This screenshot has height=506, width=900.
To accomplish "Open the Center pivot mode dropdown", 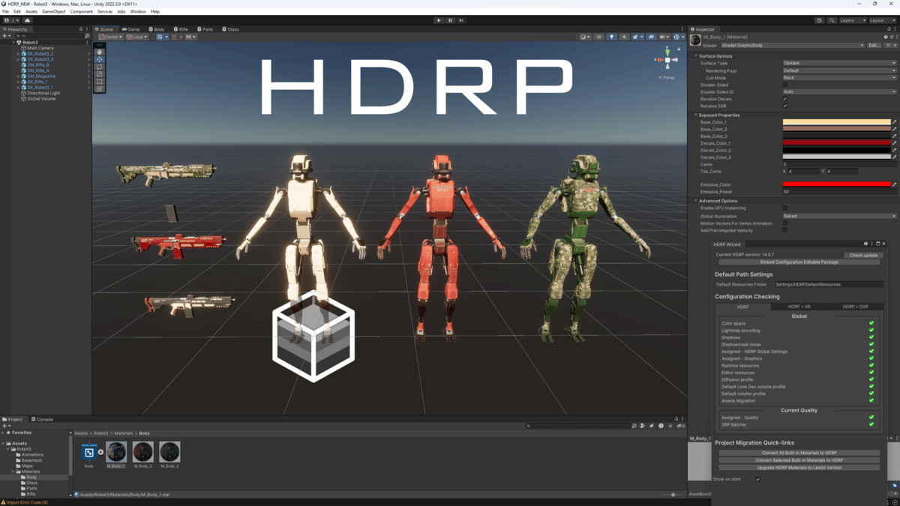I will tap(110, 37).
